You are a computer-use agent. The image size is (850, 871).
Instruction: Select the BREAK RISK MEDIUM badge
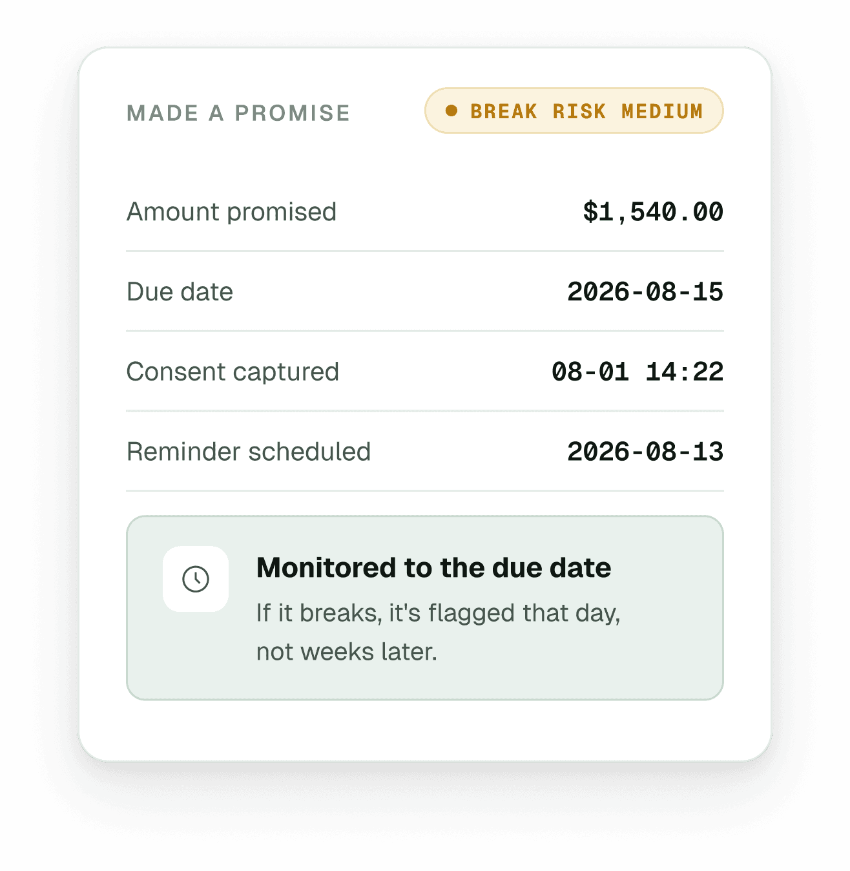574,111
